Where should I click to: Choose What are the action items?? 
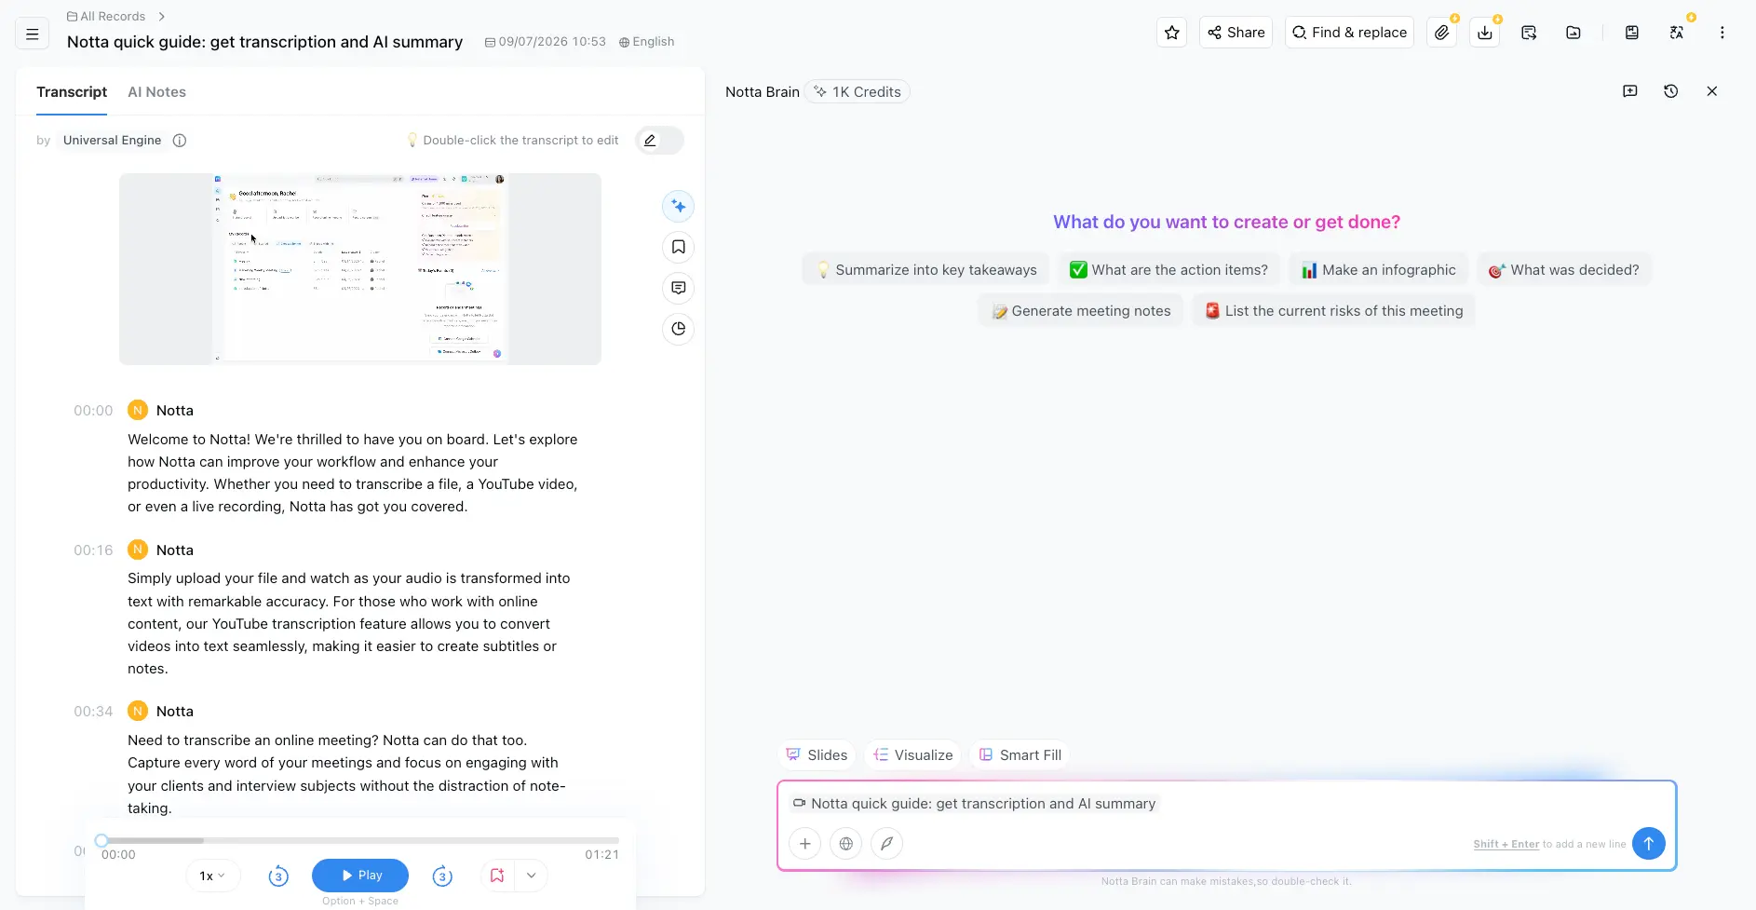pyautogui.click(x=1168, y=270)
